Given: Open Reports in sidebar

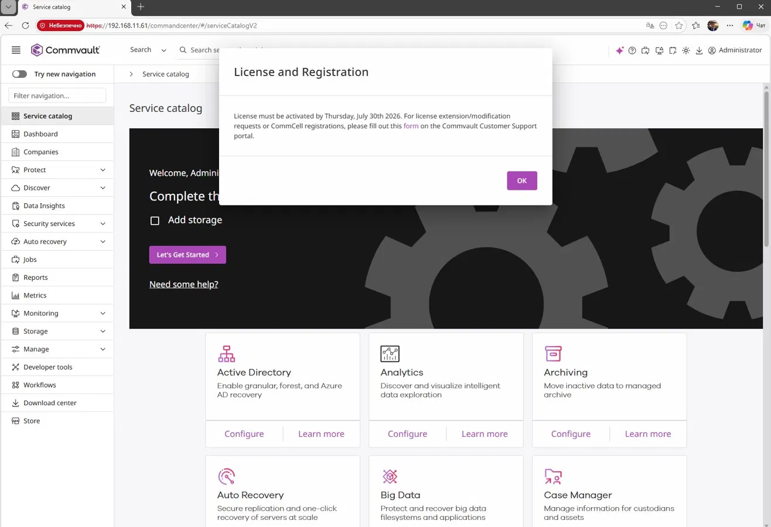Looking at the screenshot, I should tap(57, 278).
